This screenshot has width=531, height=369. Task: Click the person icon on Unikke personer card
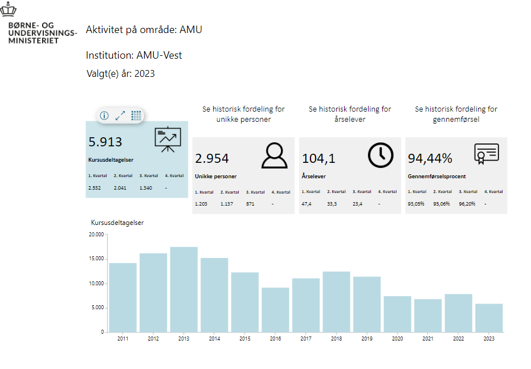click(274, 155)
